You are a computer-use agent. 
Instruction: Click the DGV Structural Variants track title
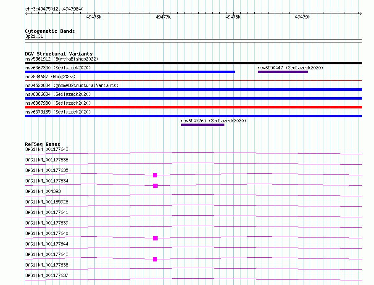[59, 54]
